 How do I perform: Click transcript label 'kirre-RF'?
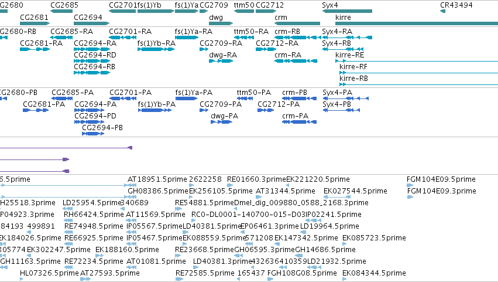coord(353,67)
